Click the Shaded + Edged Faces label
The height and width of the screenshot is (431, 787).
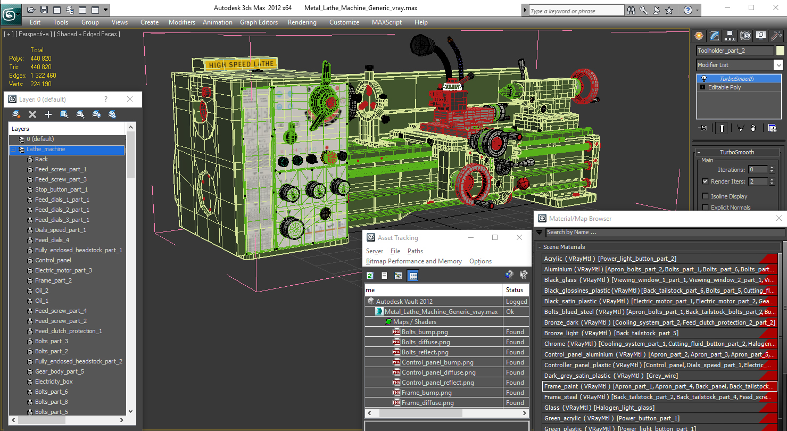point(88,34)
